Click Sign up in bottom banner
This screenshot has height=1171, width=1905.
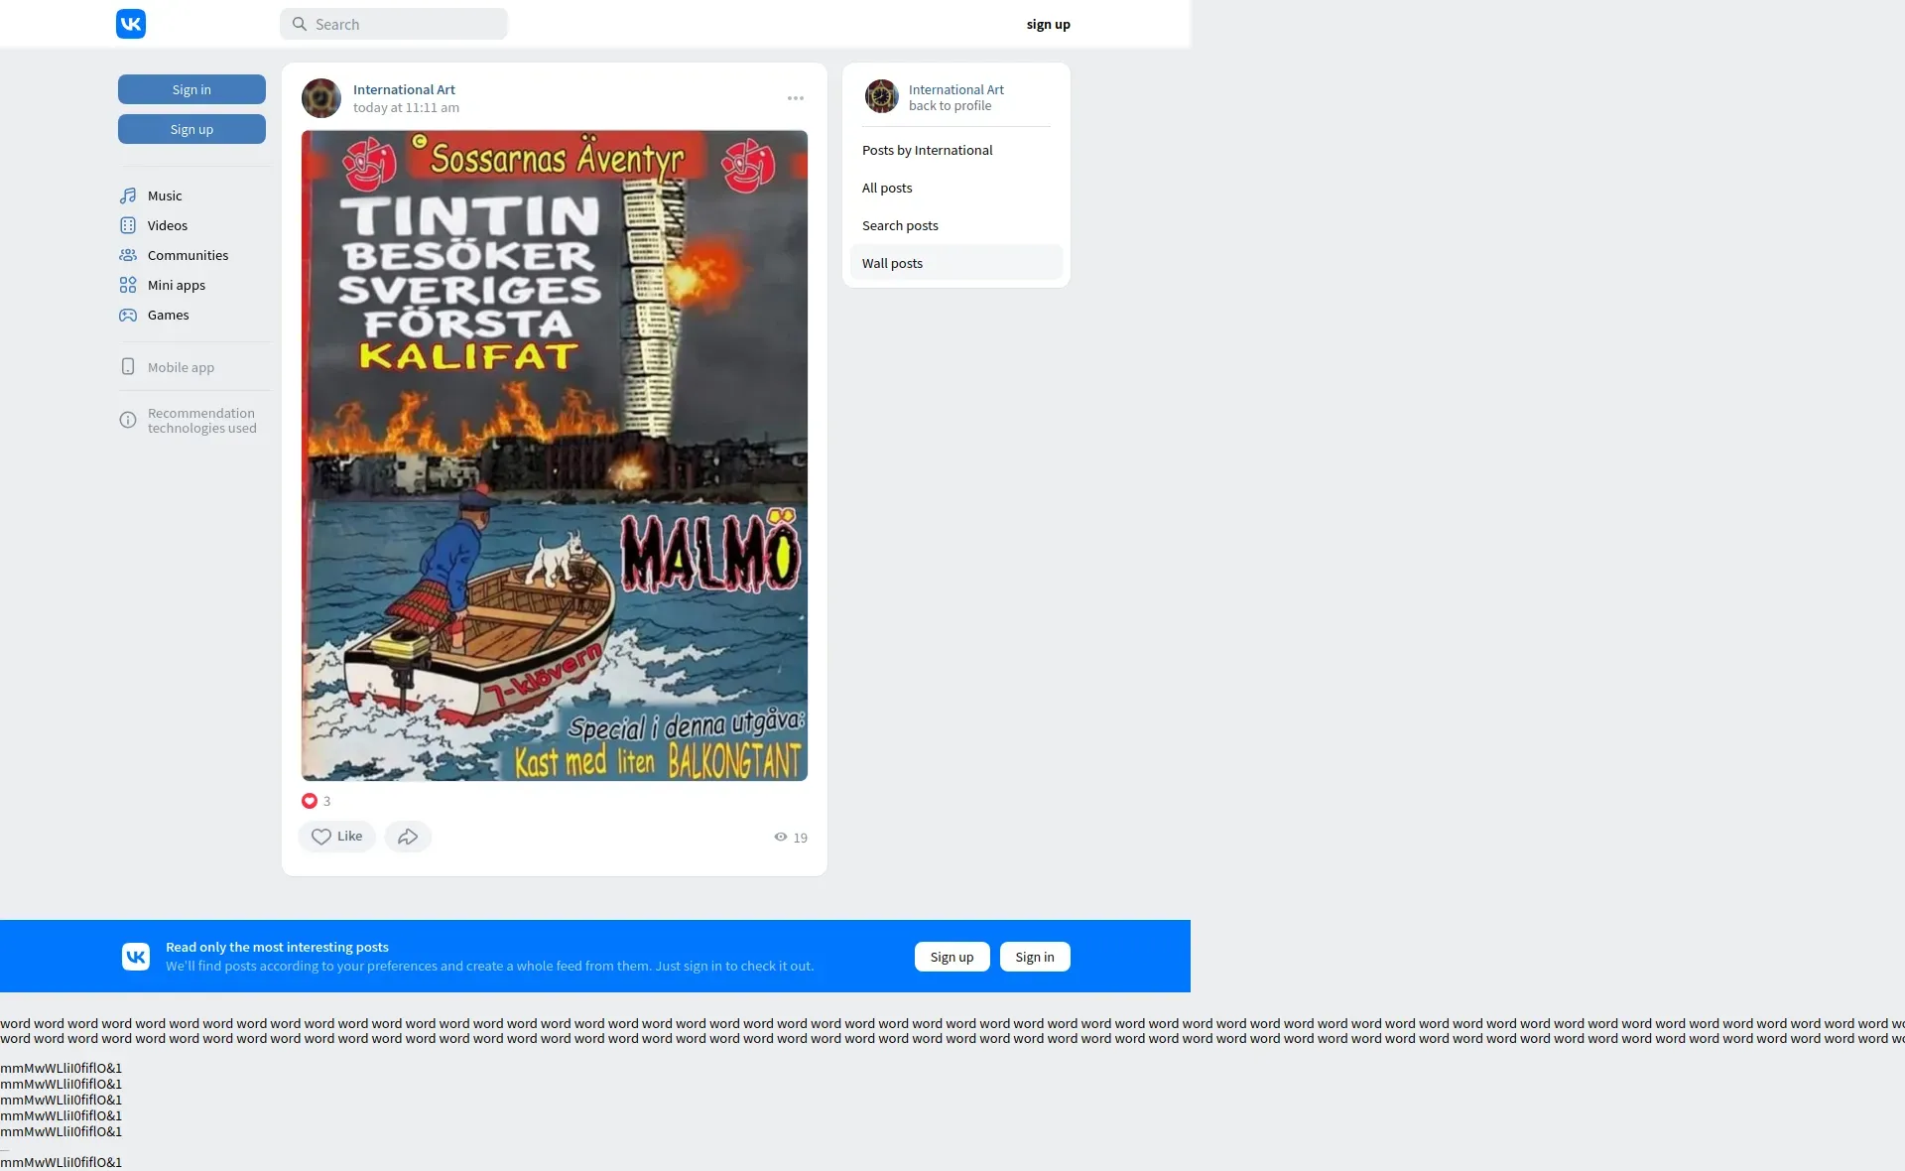pyautogui.click(x=952, y=957)
